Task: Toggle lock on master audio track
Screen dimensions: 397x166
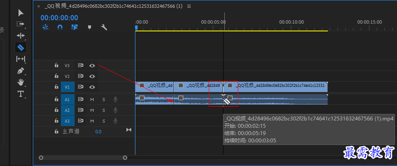Action: 56,132
